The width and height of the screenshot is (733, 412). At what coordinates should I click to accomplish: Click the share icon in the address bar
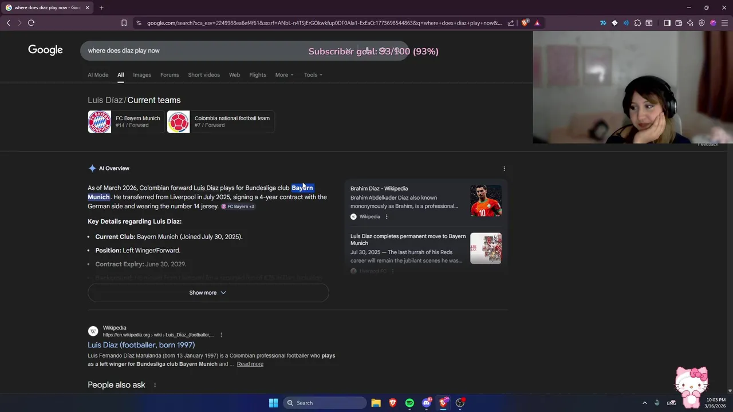click(x=511, y=23)
